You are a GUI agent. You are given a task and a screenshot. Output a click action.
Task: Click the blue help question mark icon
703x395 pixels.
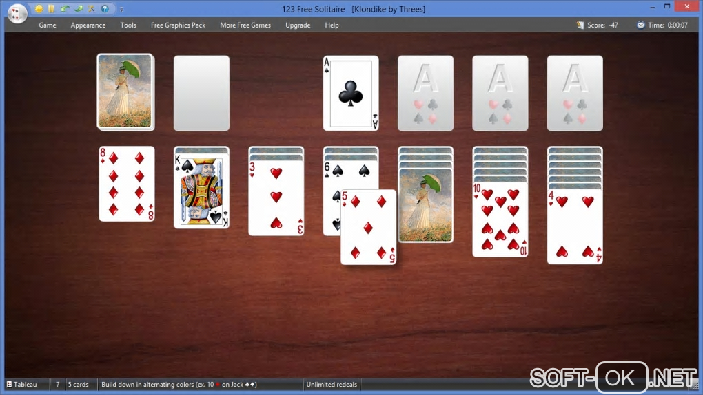105,8
